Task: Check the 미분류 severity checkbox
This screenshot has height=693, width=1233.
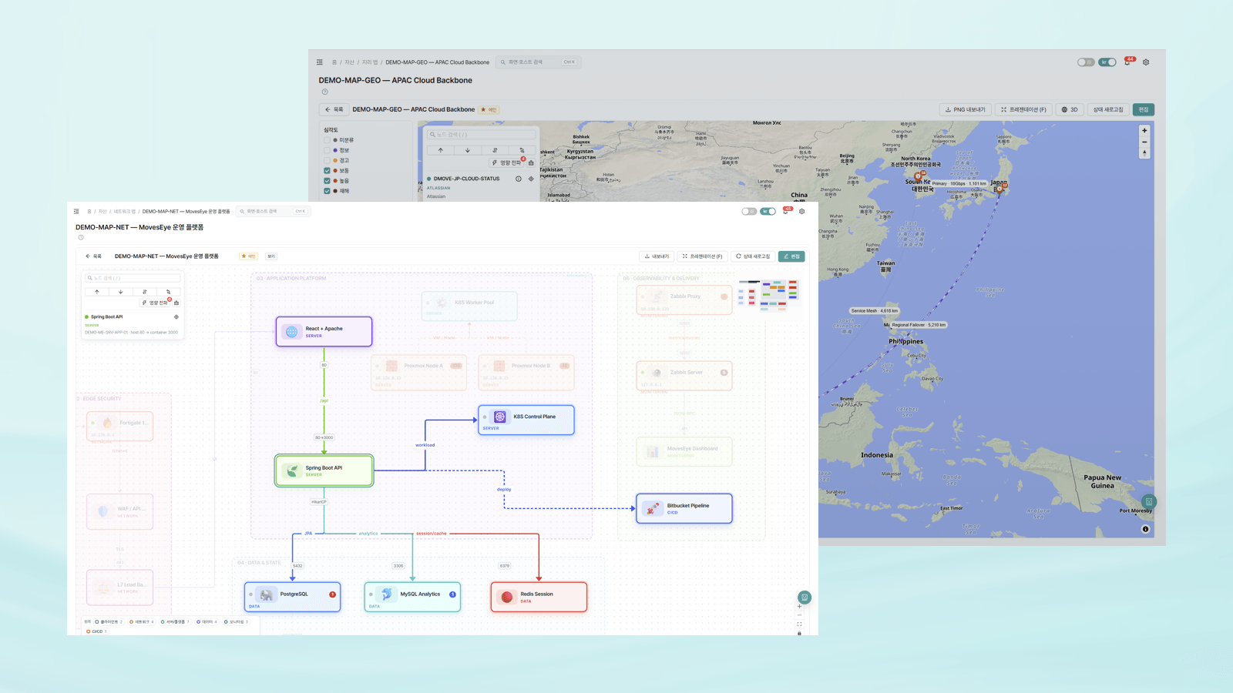Action: click(x=327, y=140)
